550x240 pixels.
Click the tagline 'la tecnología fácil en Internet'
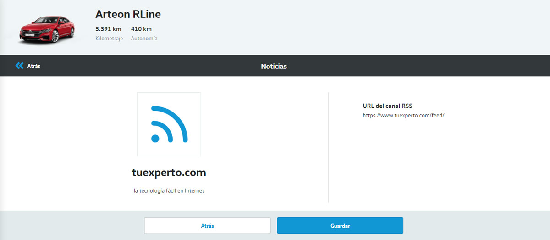point(169,191)
